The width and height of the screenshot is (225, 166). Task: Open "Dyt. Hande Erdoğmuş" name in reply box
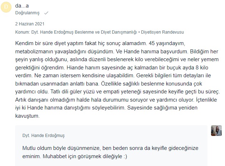coord(43,136)
